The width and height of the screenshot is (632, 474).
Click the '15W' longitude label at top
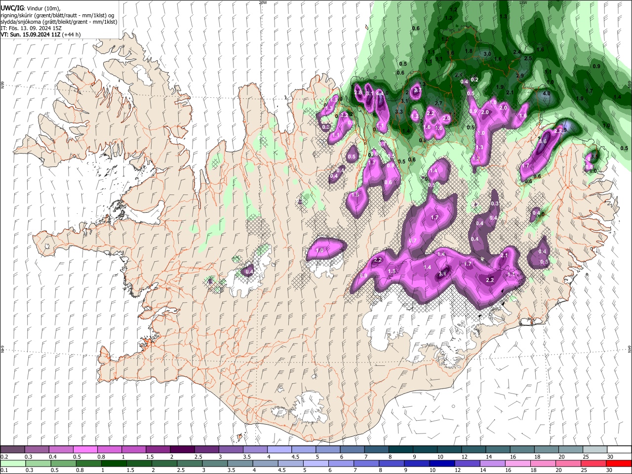523,2
